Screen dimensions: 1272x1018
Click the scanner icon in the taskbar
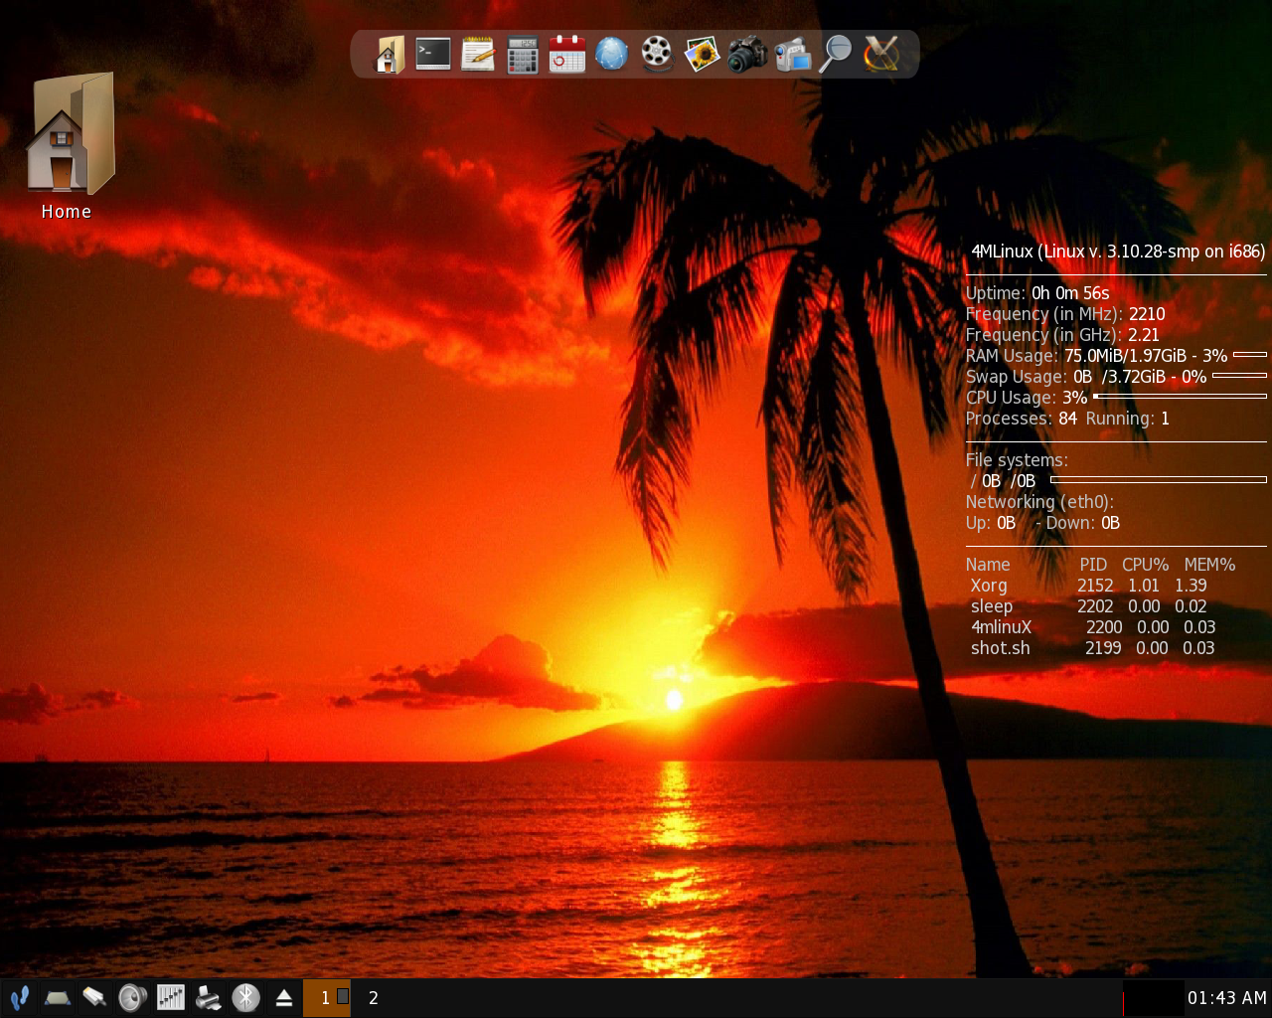[58, 997]
